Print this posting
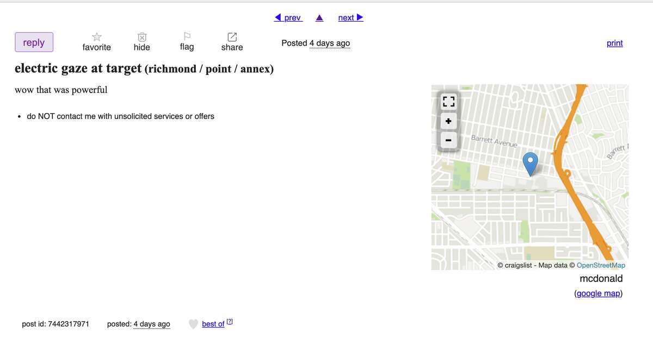Image resolution: width=653 pixels, height=345 pixels. (x=615, y=43)
